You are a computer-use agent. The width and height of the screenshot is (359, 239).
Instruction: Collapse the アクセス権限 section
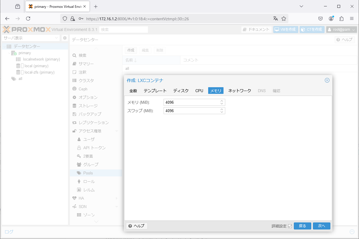117,131
